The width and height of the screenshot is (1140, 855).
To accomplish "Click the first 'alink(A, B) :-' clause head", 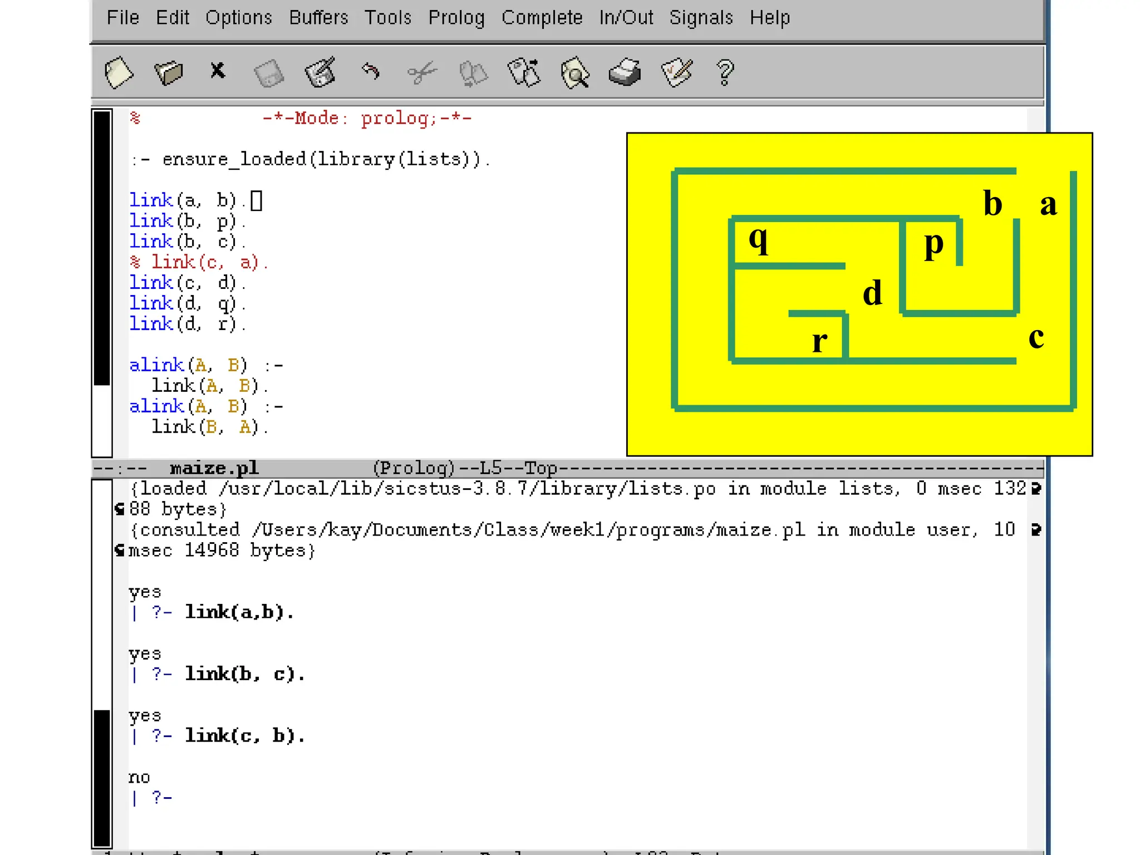I will point(207,365).
